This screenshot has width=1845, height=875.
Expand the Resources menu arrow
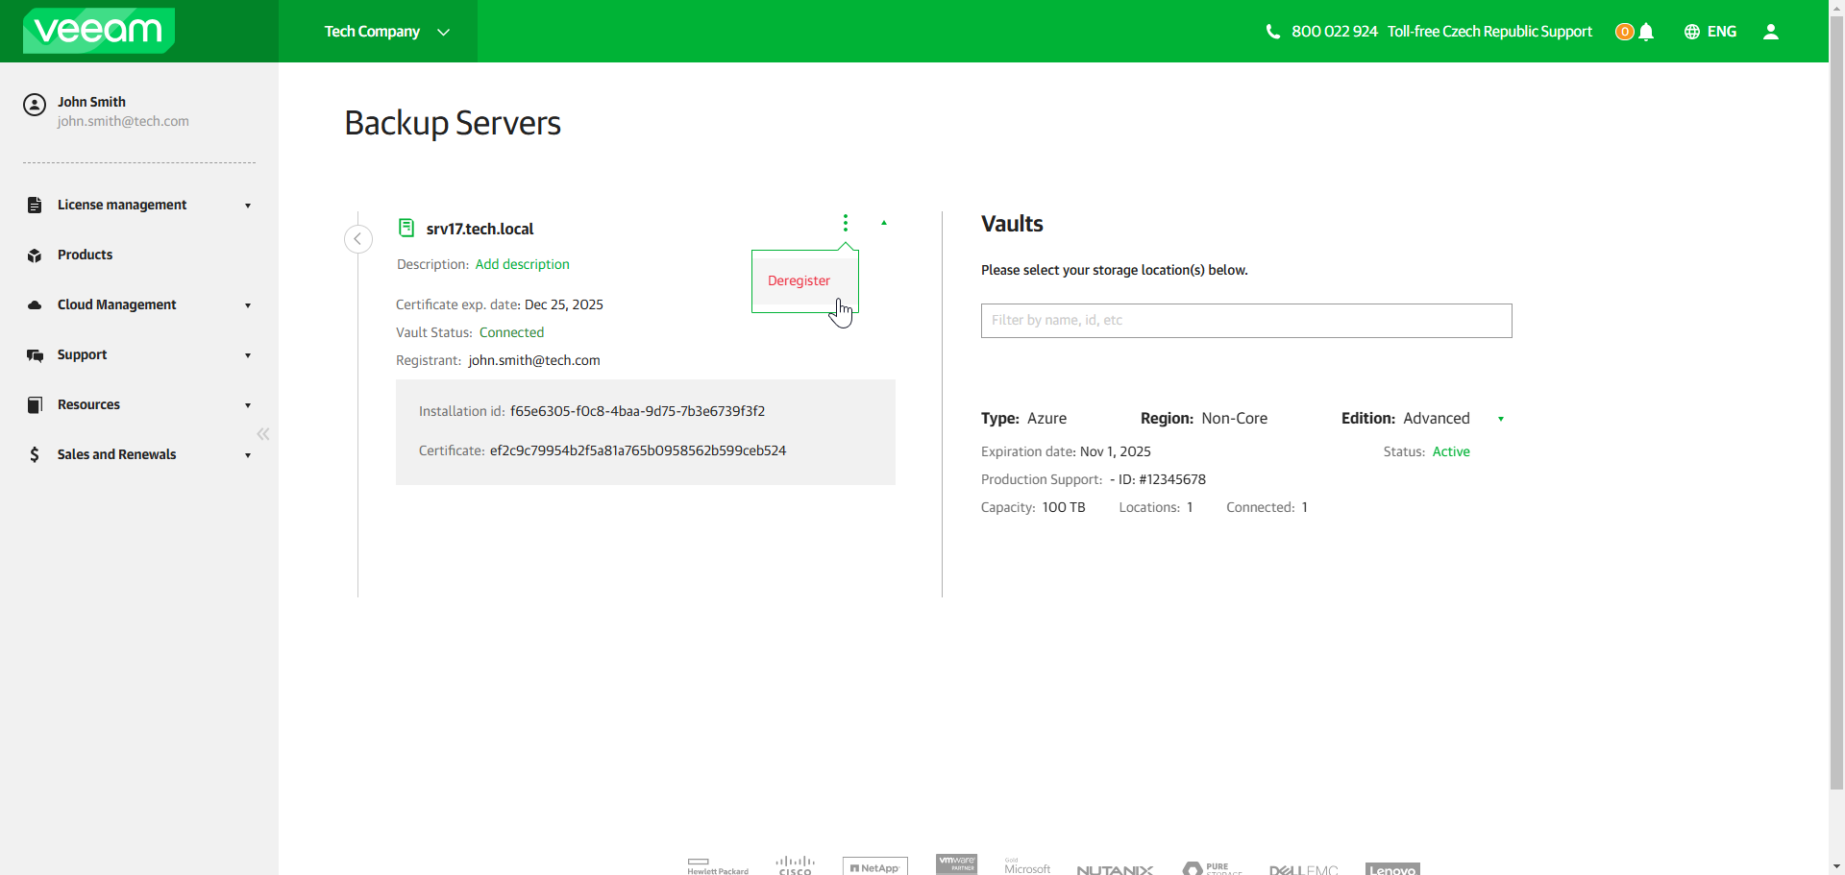tap(248, 405)
